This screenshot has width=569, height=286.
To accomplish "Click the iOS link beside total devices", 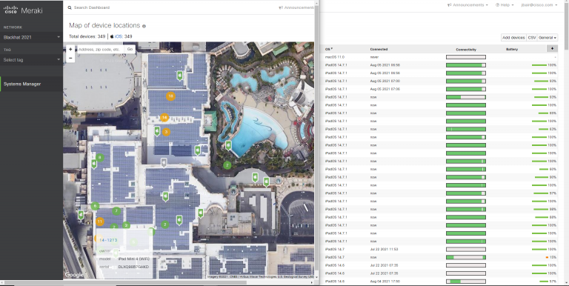I will pos(119,36).
